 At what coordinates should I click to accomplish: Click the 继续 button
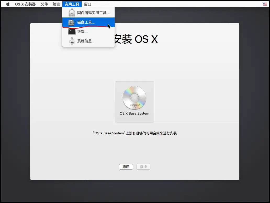point(143,167)
